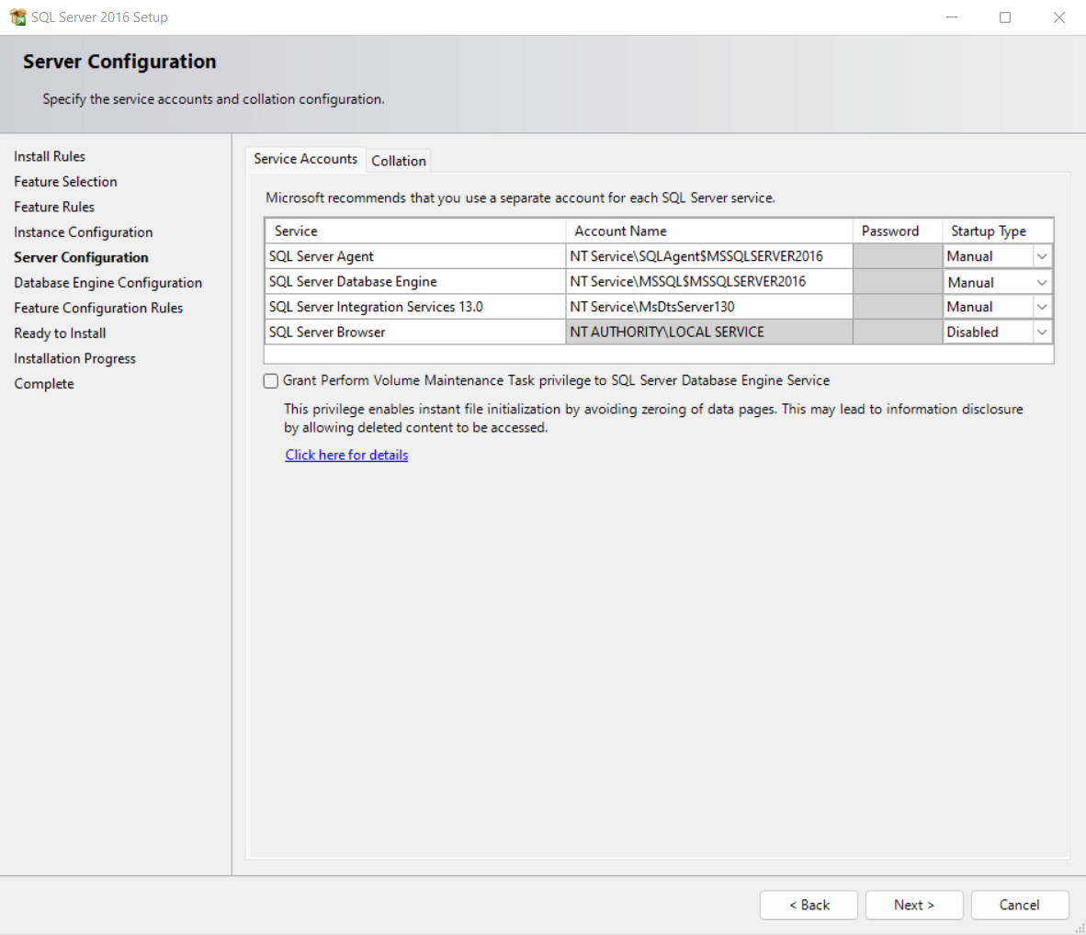Click password field for SQL Server Agent
The height and width of the screenshot is (935, 1086).
point(898,256)
